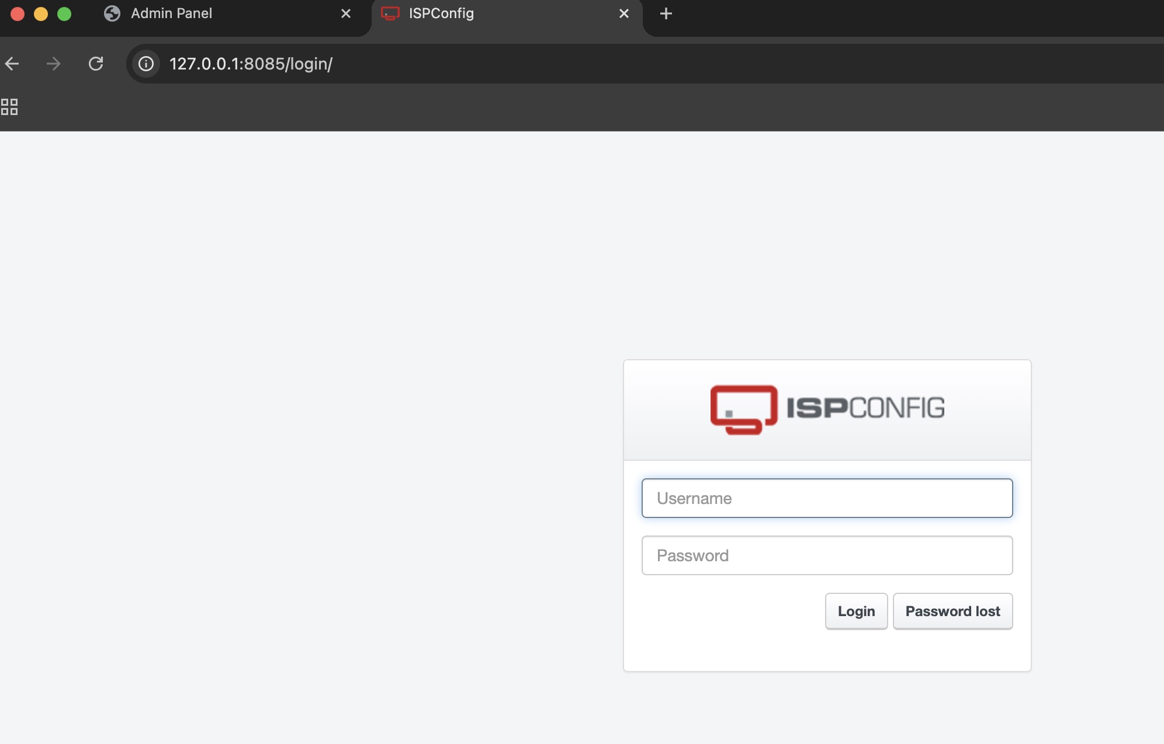This screenshot has width=1164, height=744.
Task: Close the ISPConfig tab
Action: pos(624,13)
